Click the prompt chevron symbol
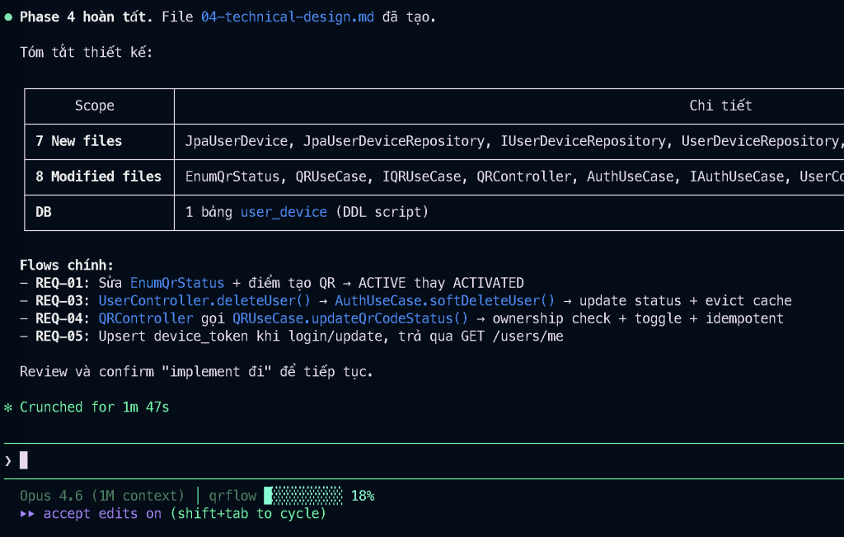 [8, 460]
